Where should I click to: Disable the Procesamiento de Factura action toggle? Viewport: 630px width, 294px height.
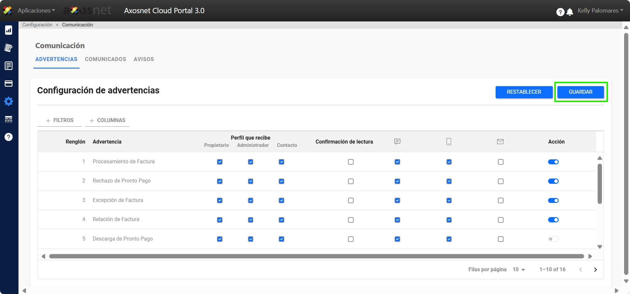point(553,162)
